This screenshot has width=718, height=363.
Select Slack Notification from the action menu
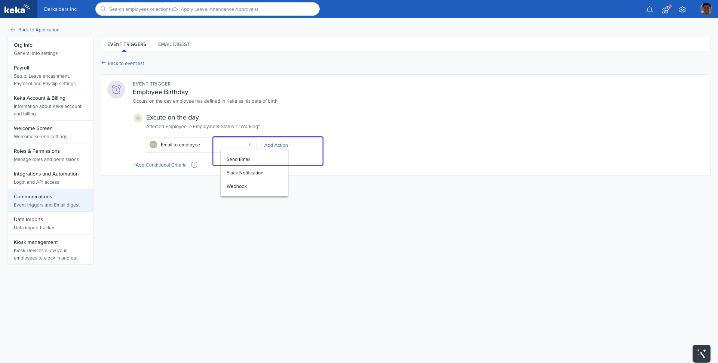pos(245,173)
